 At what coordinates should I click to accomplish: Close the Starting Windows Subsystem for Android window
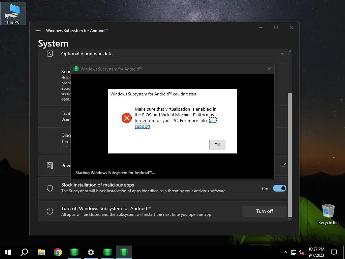click(269, 69)
